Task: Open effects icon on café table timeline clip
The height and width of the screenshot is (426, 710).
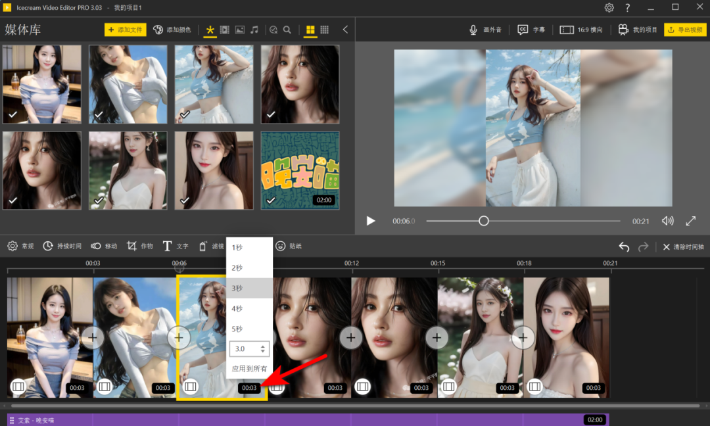Action: 18,386
